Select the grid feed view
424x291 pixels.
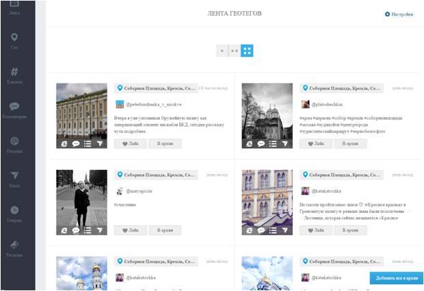click(247, 51)
